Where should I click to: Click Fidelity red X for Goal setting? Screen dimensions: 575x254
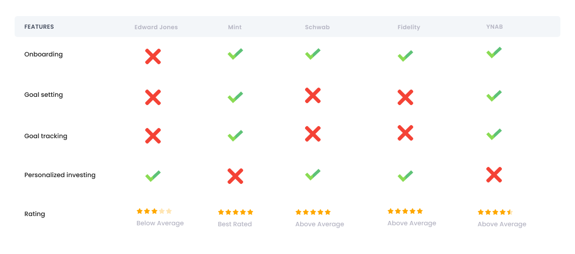[x=405, y=97]
